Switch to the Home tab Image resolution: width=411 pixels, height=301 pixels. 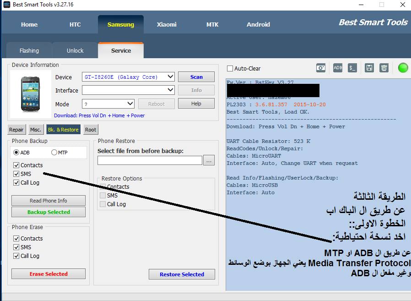pos(29,24)
